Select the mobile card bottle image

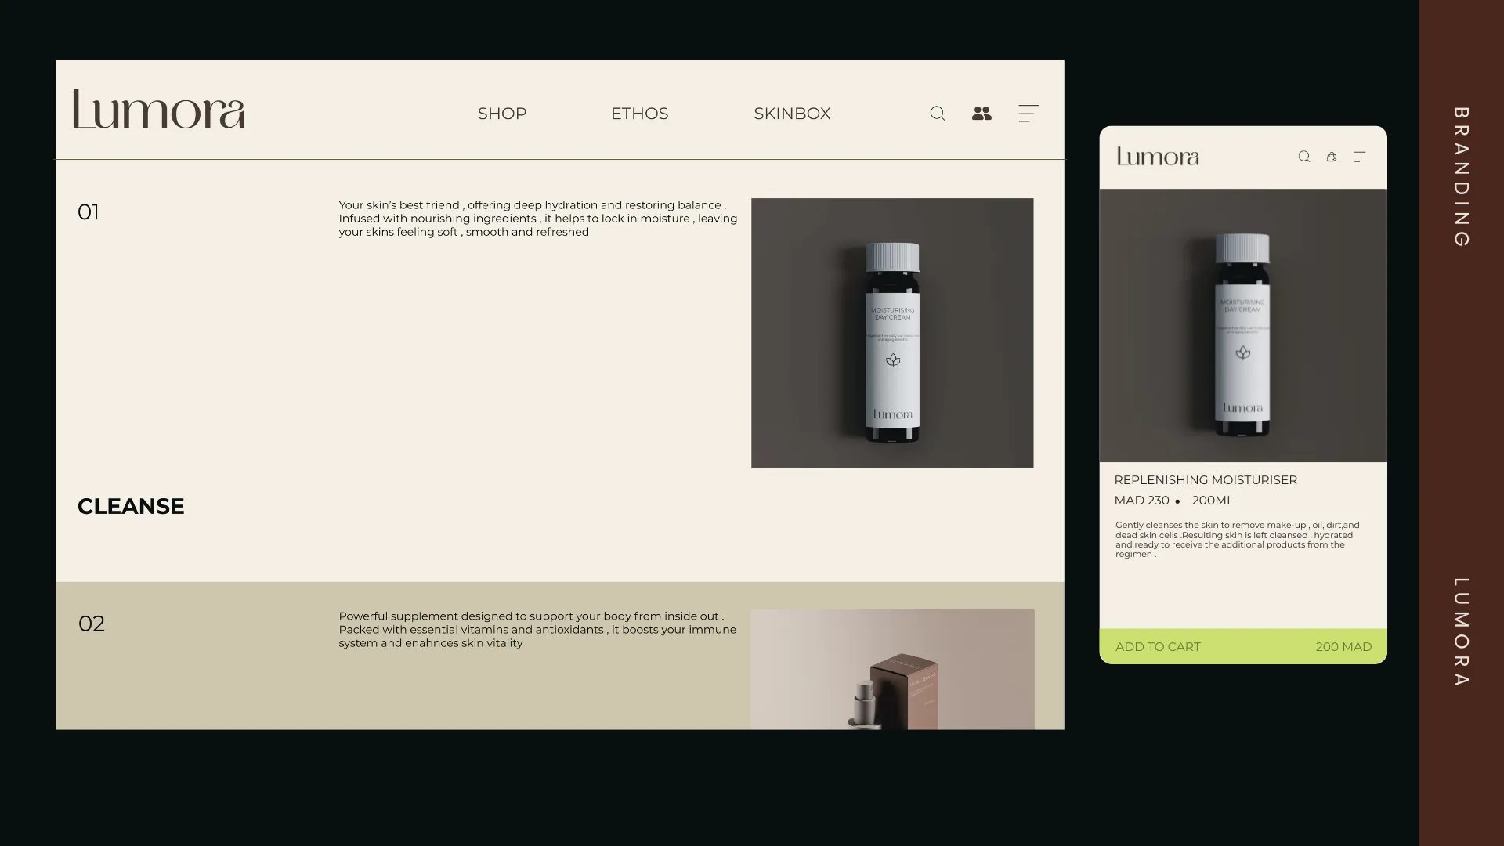tap(1243, 325)
